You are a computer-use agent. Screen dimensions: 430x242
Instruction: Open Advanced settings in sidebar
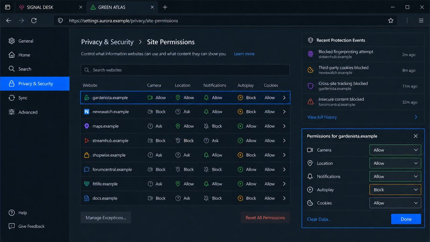coord(35,112)
